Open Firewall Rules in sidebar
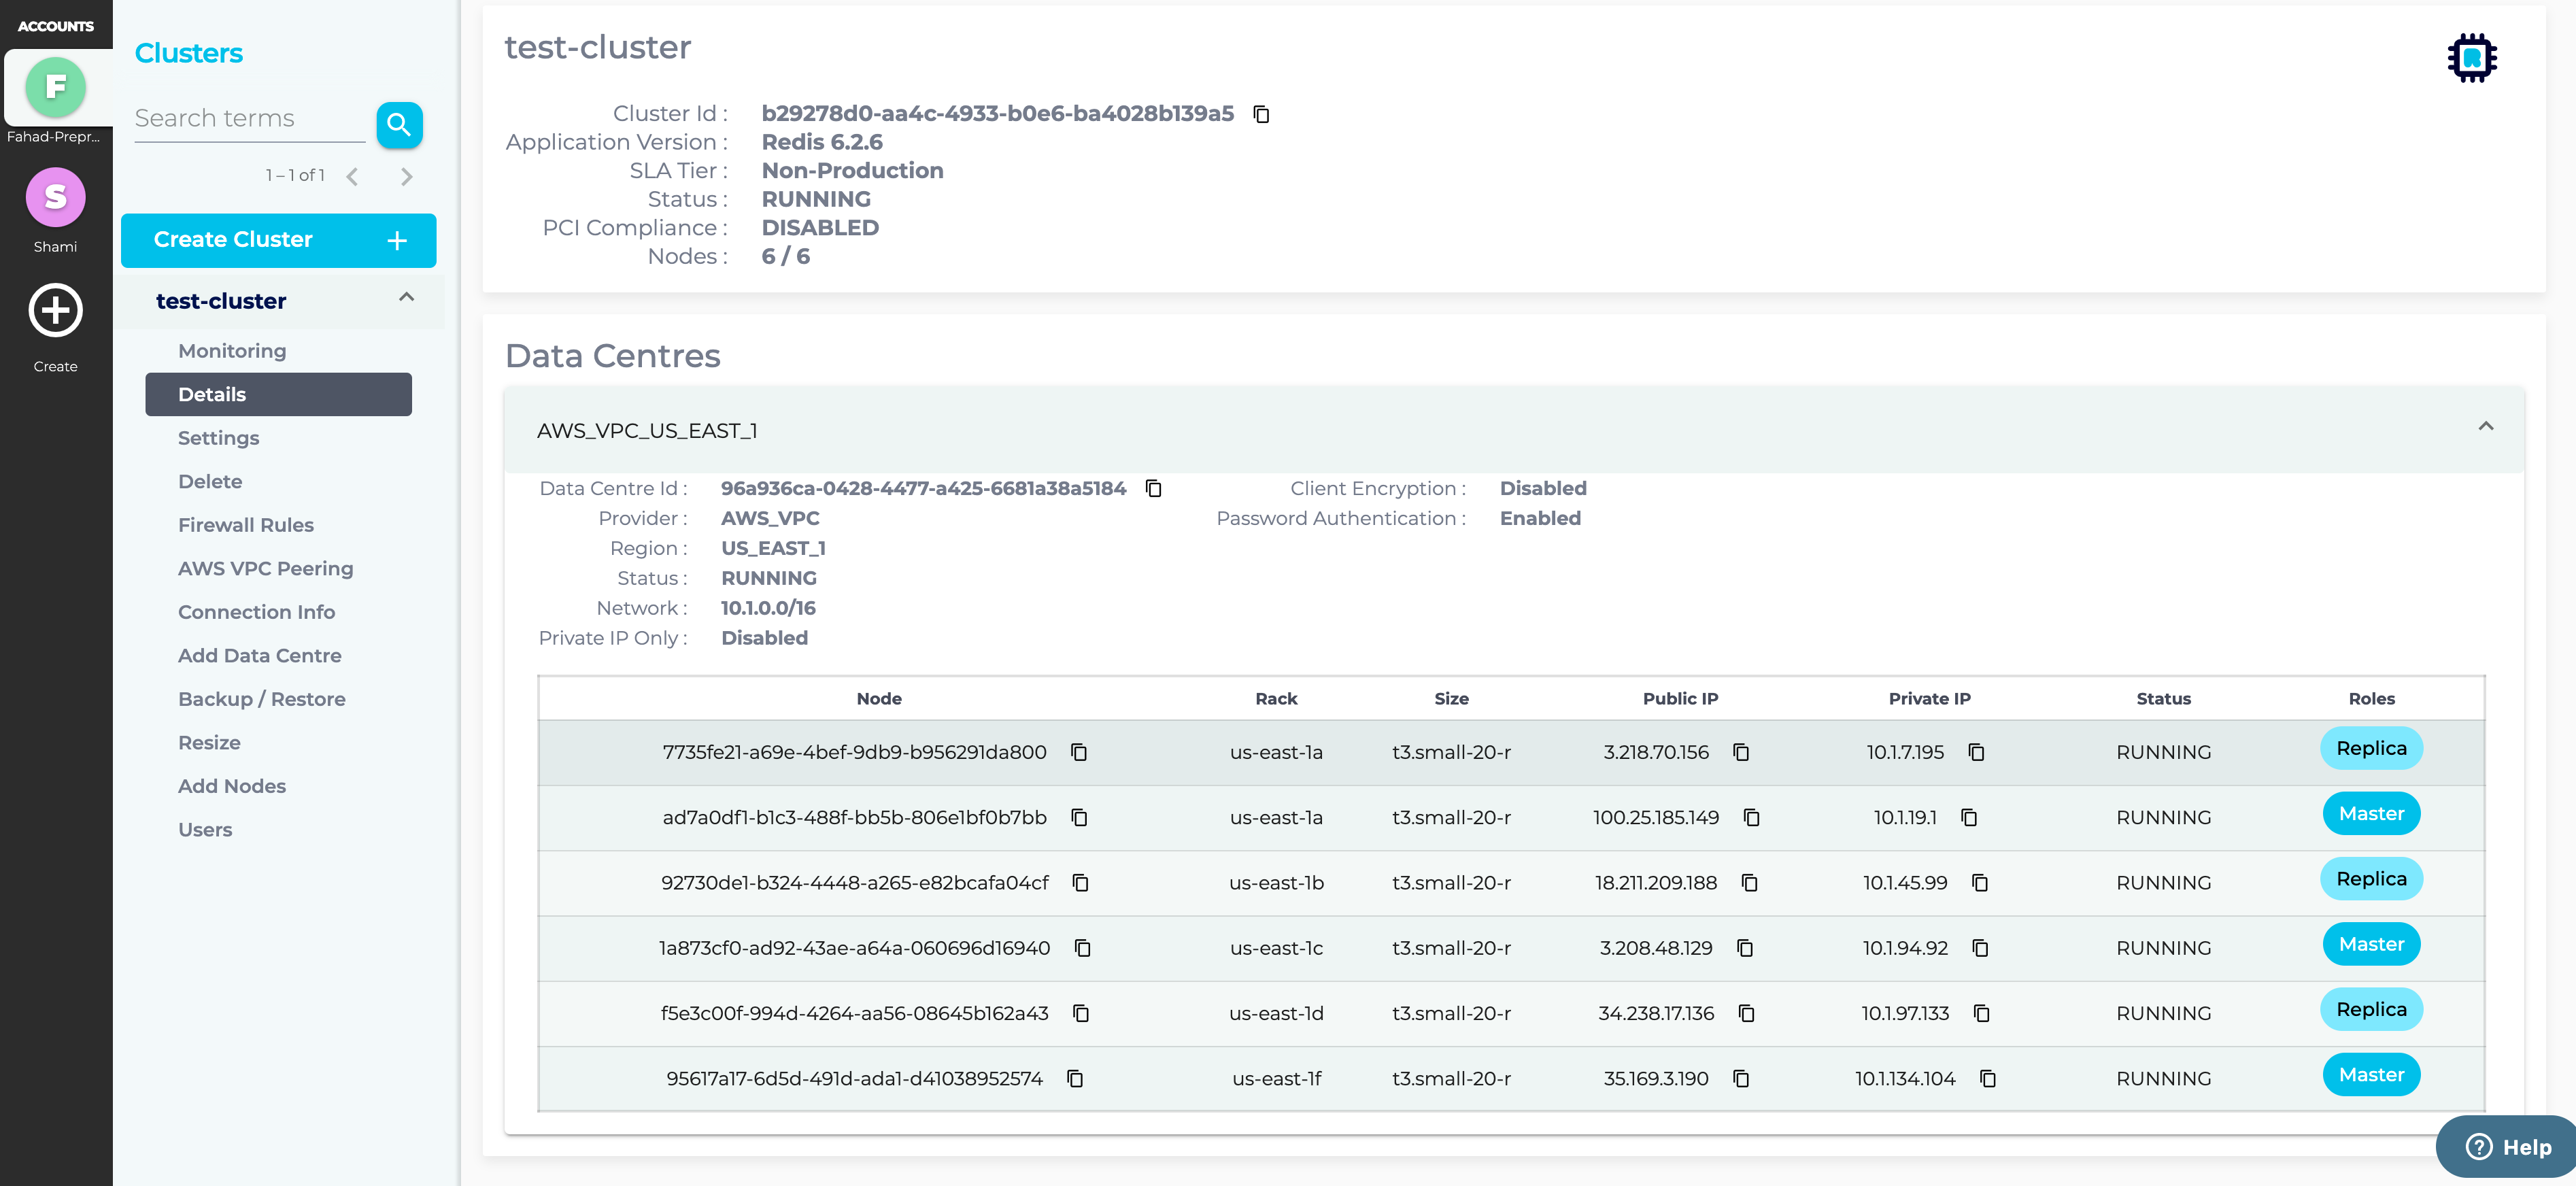Viewport: 2576px width, 1186px height. [x=245, y=525]
